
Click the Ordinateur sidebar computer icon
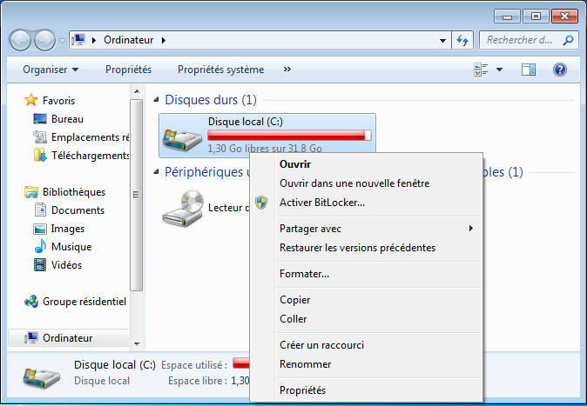[31, 337]
